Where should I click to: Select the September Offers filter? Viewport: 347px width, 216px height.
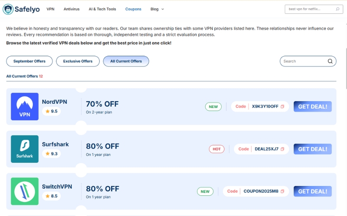pos(29,61)
